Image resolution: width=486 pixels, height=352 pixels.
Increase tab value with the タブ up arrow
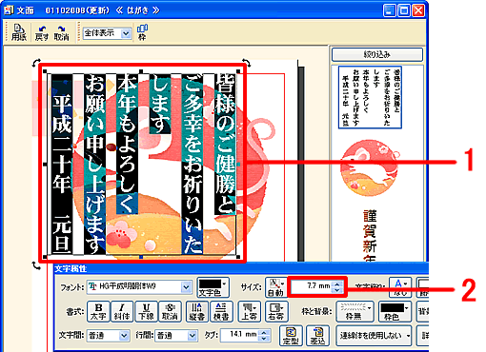coord(264,332)
